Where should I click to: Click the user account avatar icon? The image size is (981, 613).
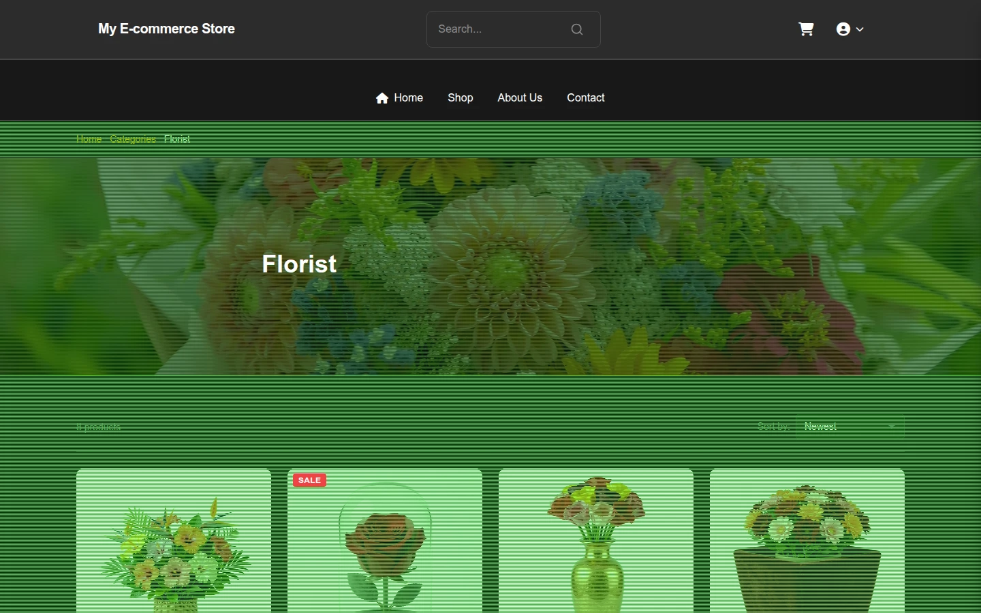coord(843,29)
